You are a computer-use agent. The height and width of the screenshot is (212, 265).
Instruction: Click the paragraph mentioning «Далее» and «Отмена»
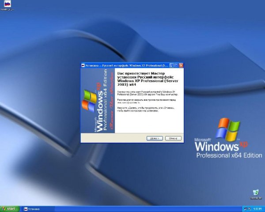(146, 109)
